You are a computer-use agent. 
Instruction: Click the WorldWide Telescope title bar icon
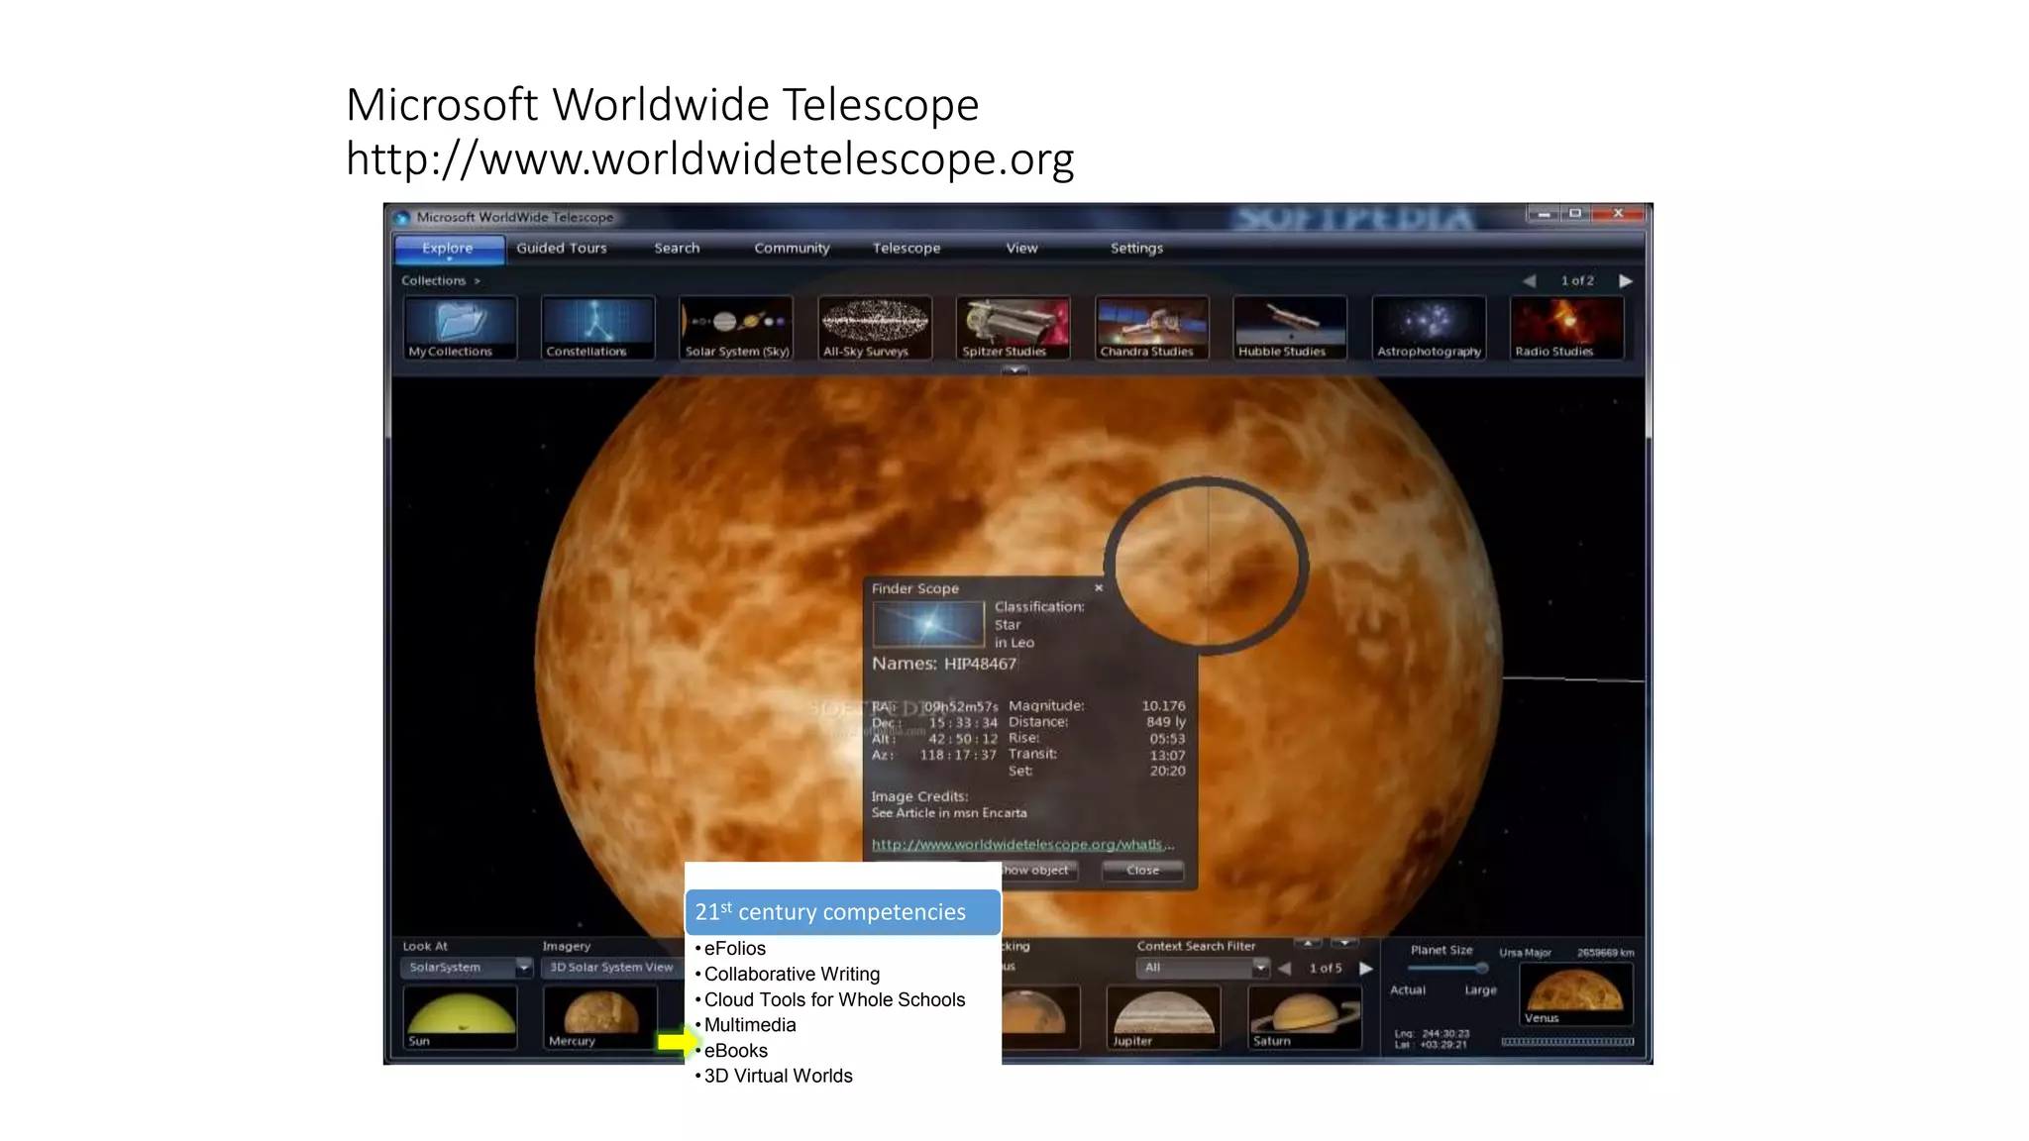click(x=402, y=217)
